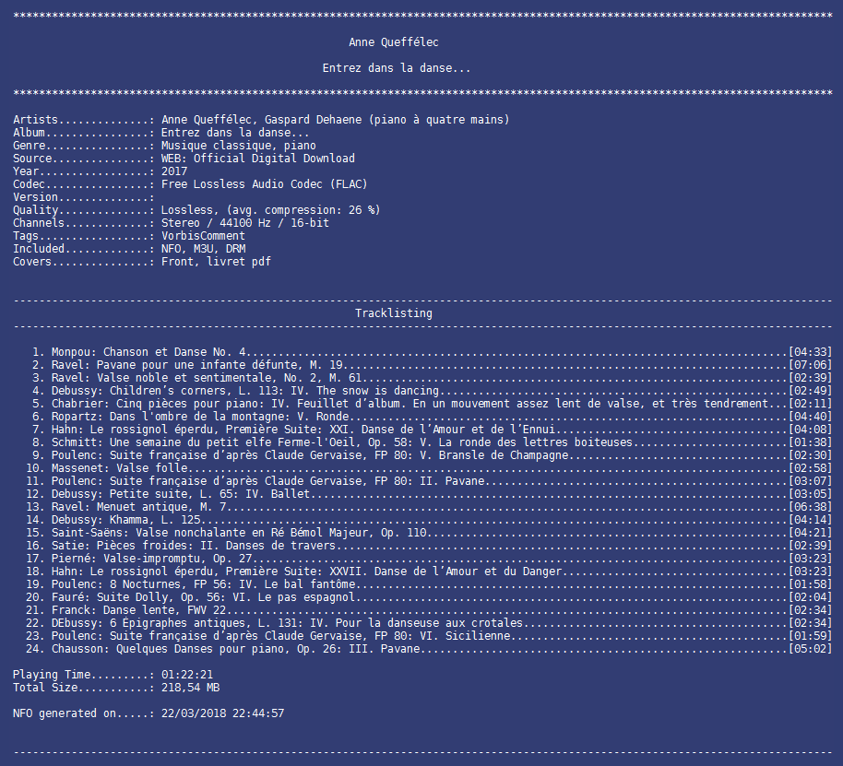Viewport: 843px width, 766px height.
Task: Select track 20 Fauré Le pas espagnol
Action: click(x=429, y=596)
